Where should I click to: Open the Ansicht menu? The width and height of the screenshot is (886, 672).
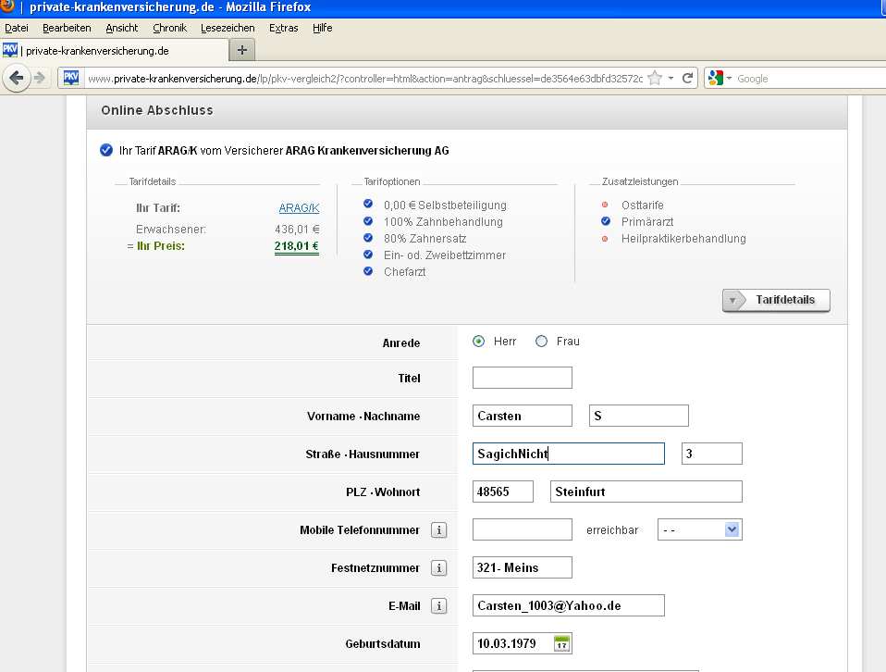[121, 28]
